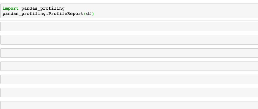258x109 pixels.
Task: Click blank space after import pandas_profiling
Action: point(161,8)
